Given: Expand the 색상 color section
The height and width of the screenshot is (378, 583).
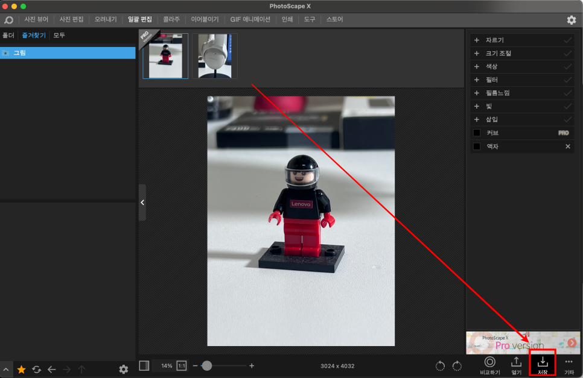Looking at the screenshot, I should click(x=477, y=66).
